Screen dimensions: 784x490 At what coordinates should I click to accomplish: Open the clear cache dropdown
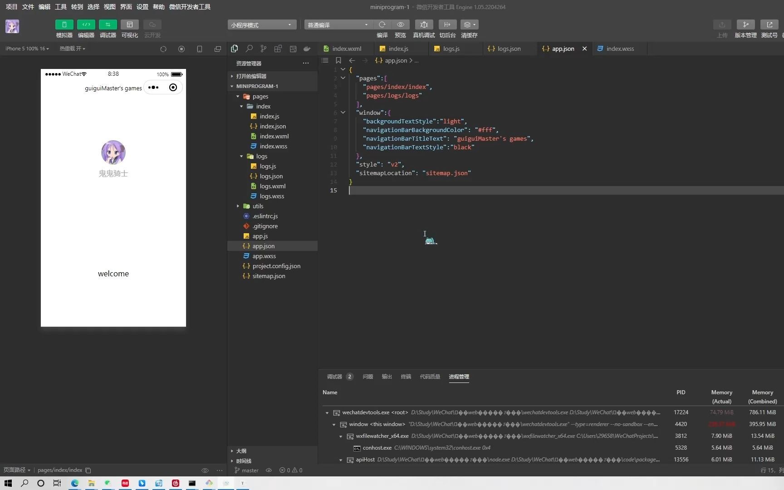tap(469, 24)
